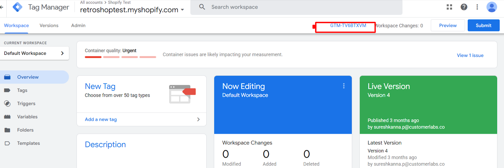Open Now Editing card three-dot menu
504x168 pixels.
click(344, 86)
